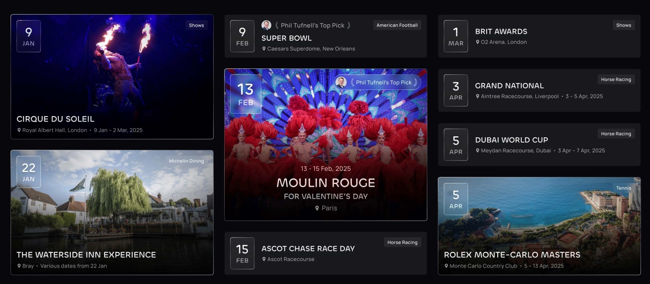The height and width of the screenshot is (284, 650).
Task: Click the Monte-Carlo Masters 5 Apr badge
Action: 456,199
